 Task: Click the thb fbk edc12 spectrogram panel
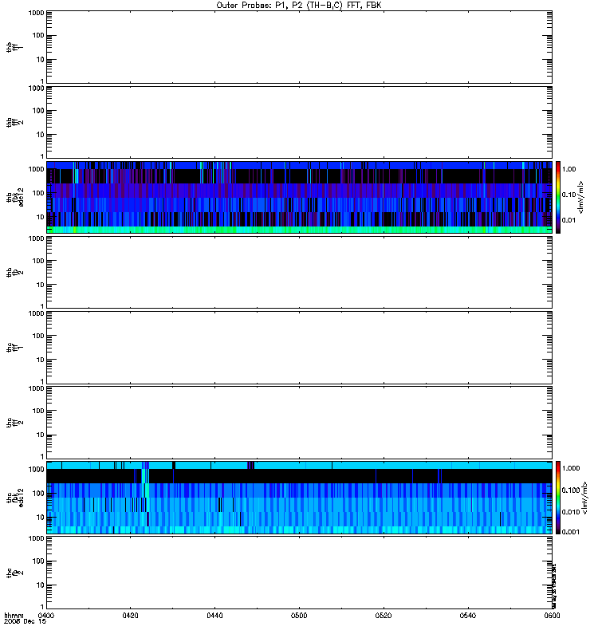299,197
